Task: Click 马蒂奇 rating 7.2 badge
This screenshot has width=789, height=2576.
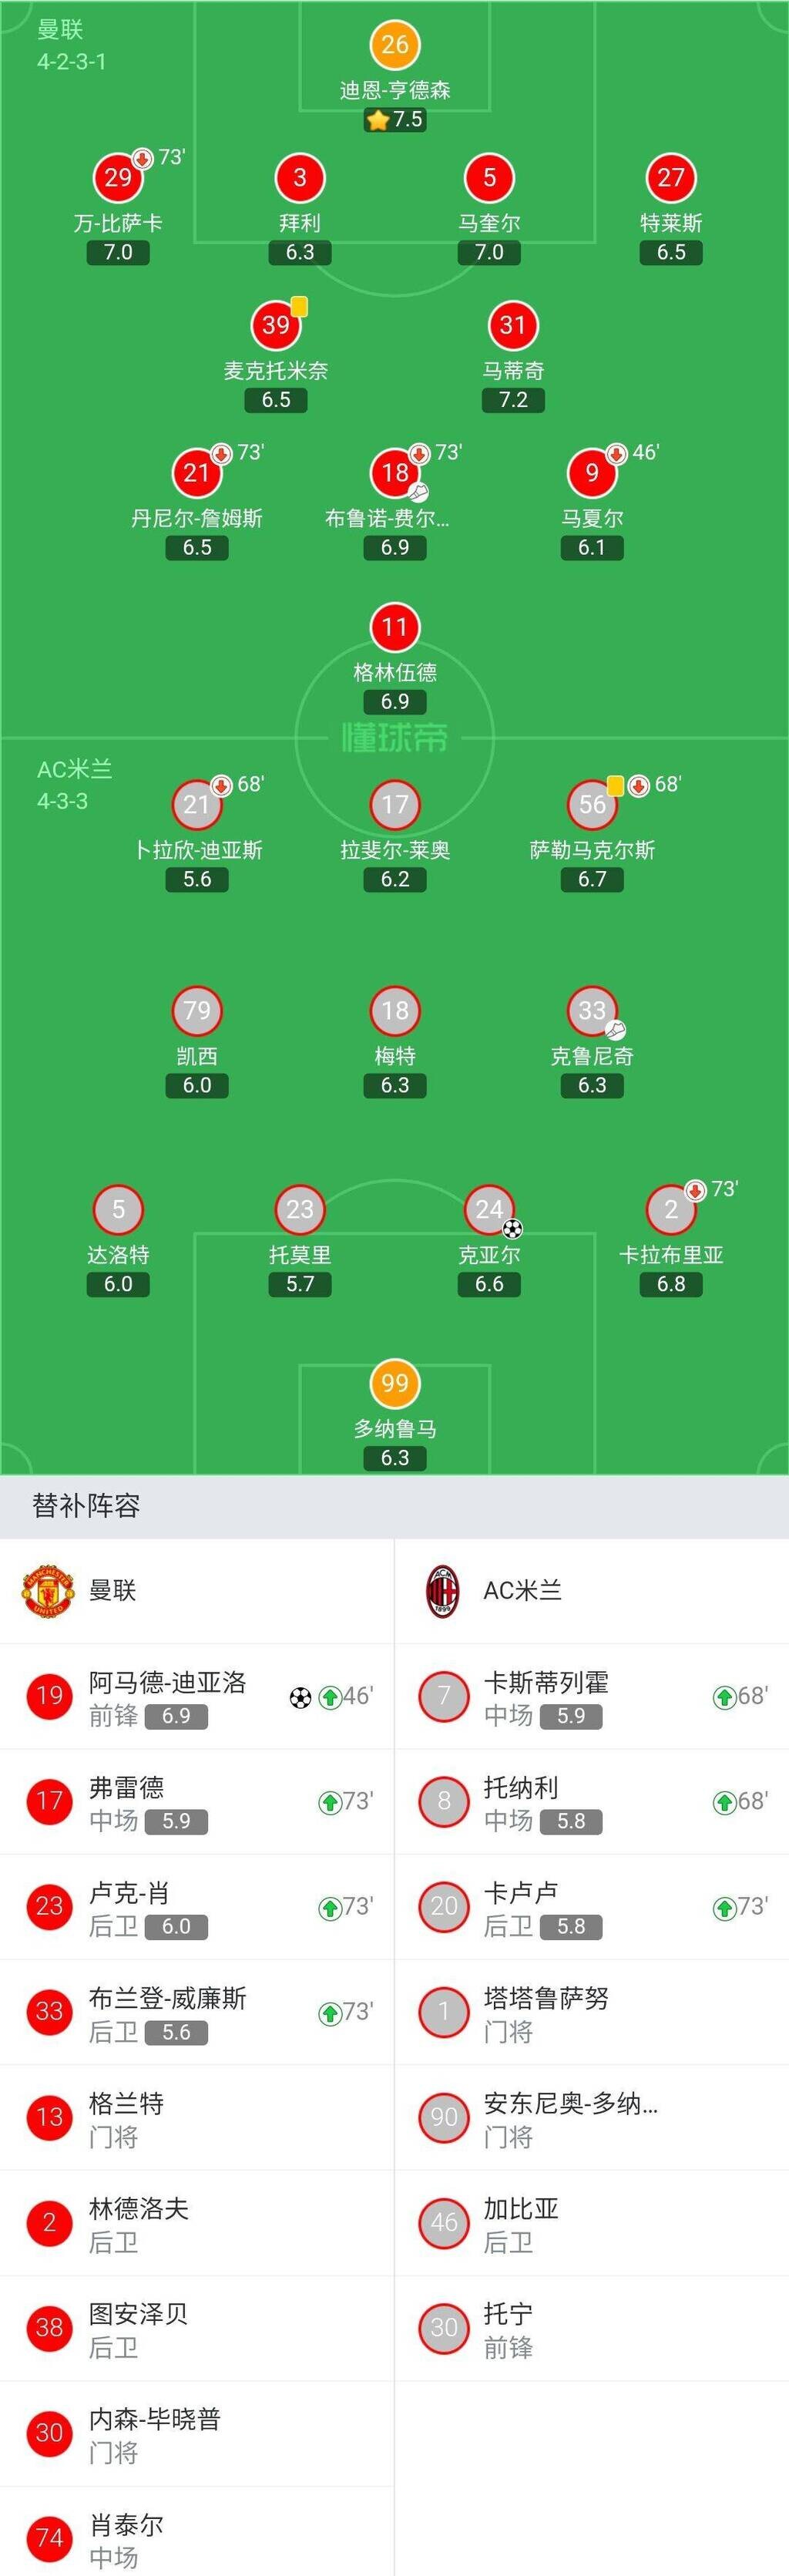Action: click(x=512, y=400)
